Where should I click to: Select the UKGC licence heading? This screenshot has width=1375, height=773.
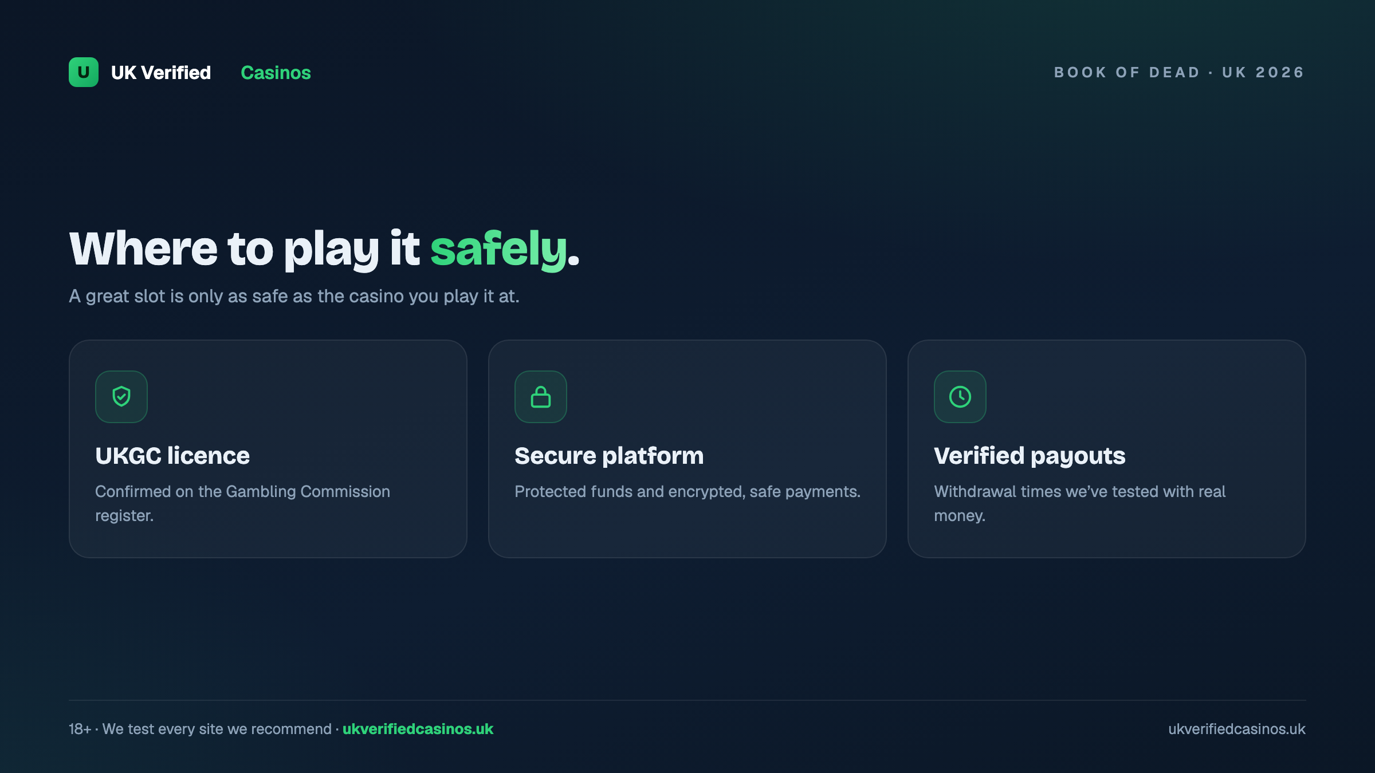click(172, 456)
